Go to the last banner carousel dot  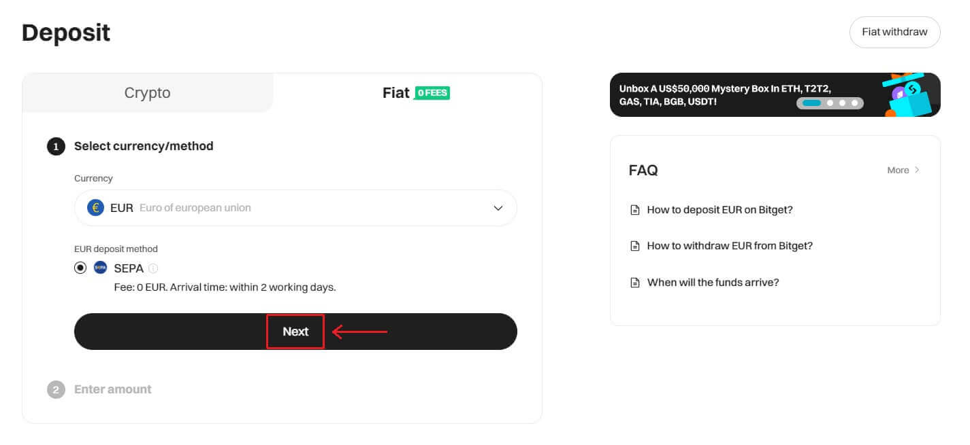[x=855, y=103]
